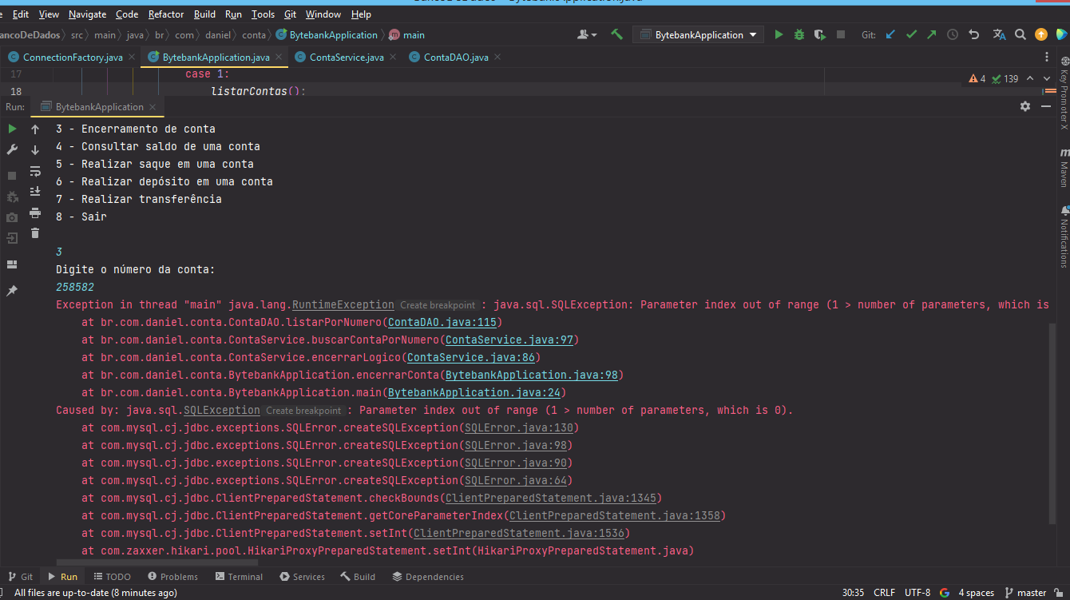Open BytebankApplication.java:98 stack trace link
The image size is (1070, 600).
point(532,375)
